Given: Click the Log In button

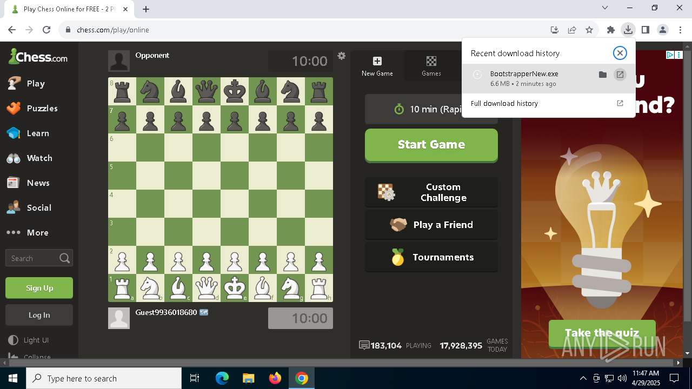Looking at the screenshot, I should click(39, 315).
